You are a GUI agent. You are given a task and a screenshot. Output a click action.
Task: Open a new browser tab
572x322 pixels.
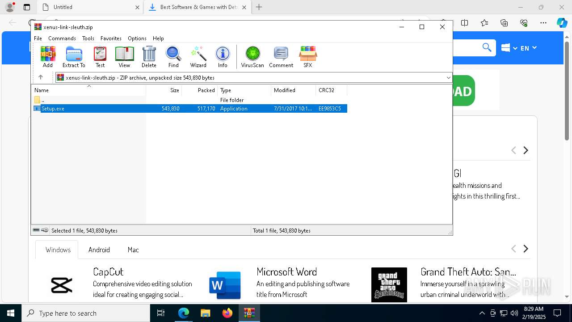click(x=259, y=7)
